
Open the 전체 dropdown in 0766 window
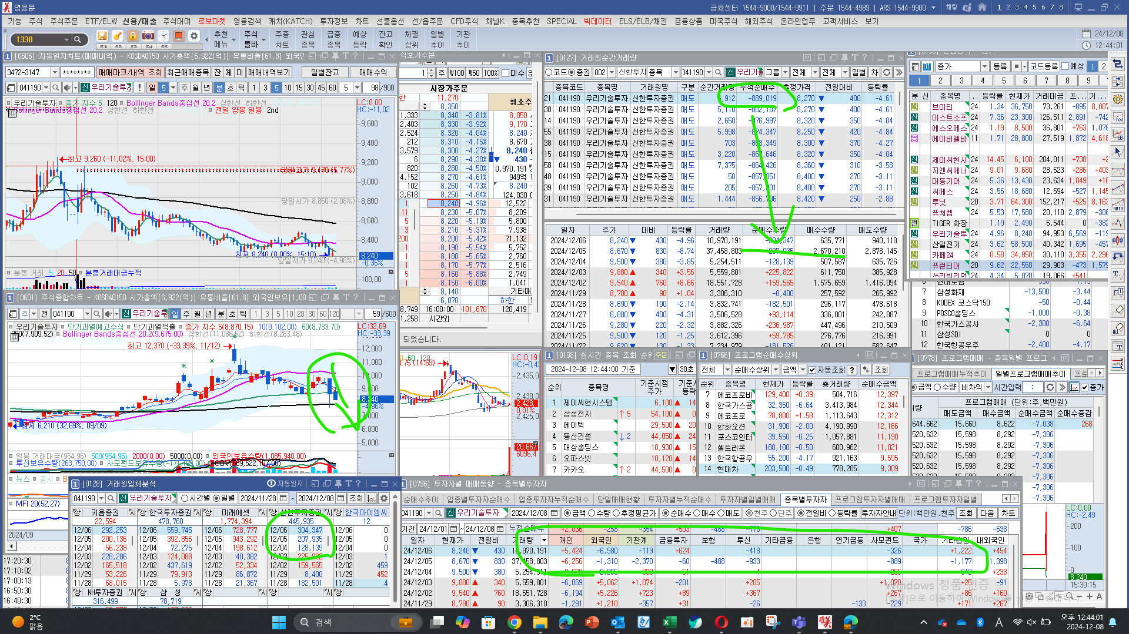coord(727,370)
